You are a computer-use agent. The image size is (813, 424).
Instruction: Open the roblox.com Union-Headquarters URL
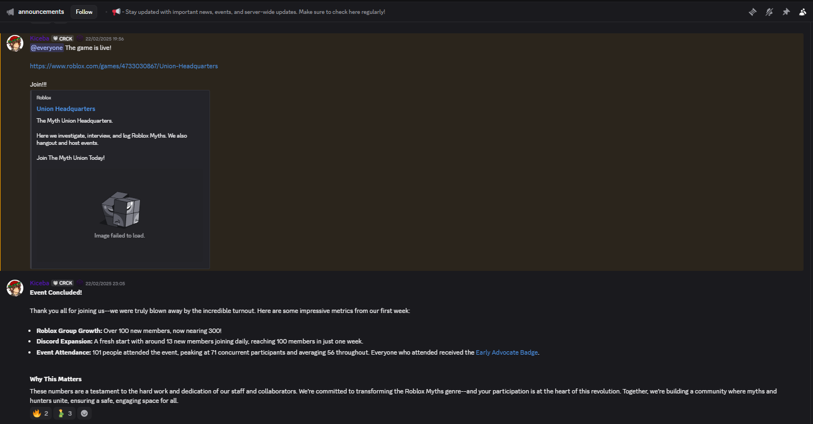pos(124,66)
